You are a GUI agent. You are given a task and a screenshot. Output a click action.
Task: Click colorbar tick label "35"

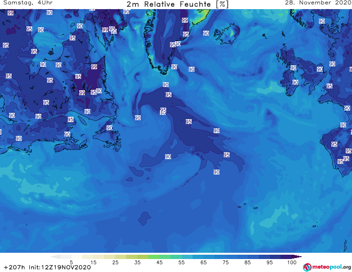point(137,262)
